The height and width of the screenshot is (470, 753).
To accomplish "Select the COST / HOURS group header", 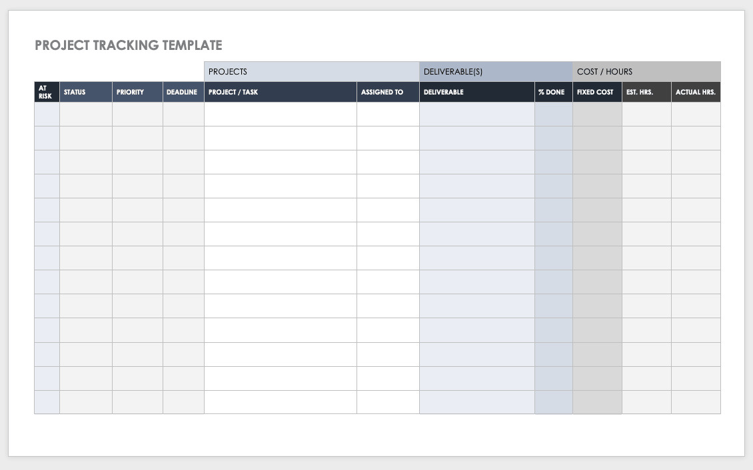I will [646, 71].
